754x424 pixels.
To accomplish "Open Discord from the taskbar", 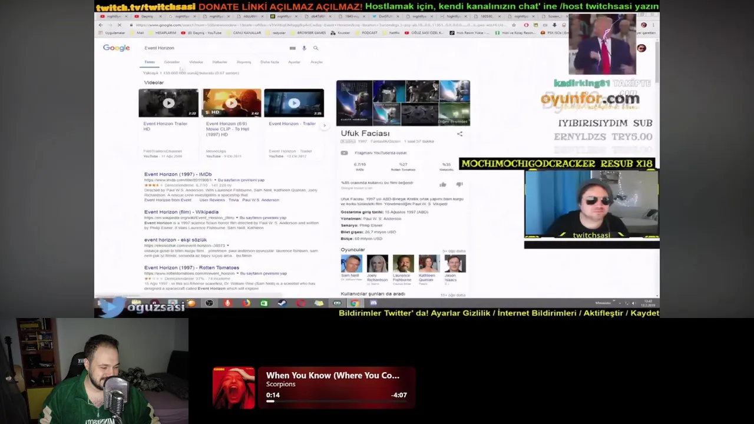I will point(373,303).
